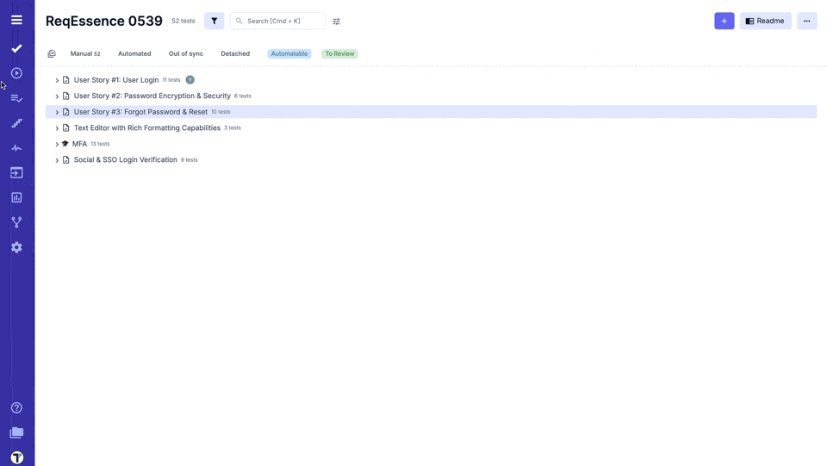Expand the MFA suite chevron
This screenshot has width=827, height=466.
57,145
